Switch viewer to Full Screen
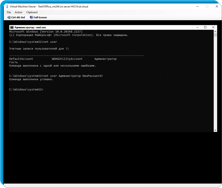Screen dimensions: 222x188 click(38, 17)
